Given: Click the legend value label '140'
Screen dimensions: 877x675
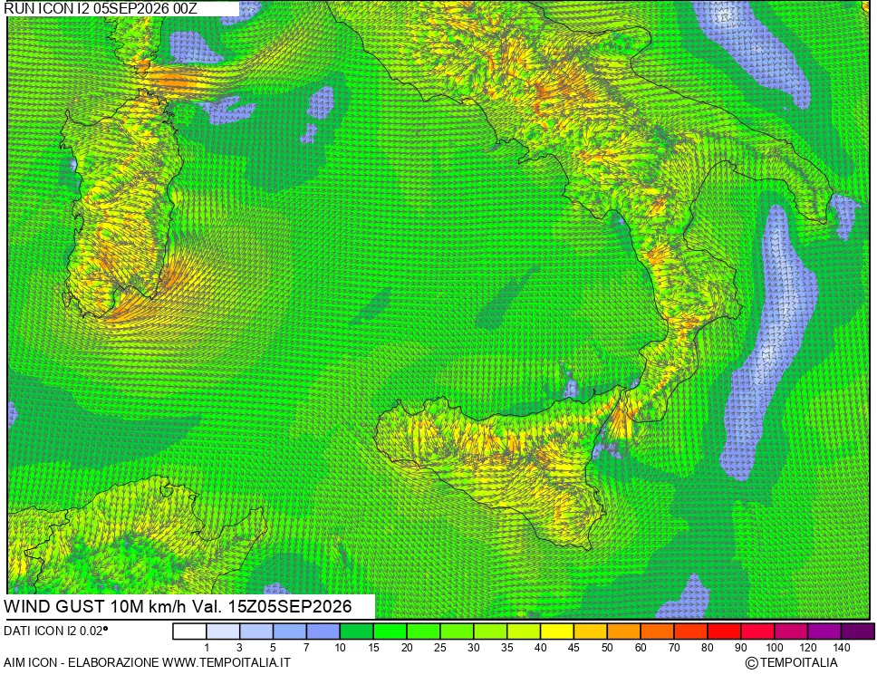Looking at the screenshot, I should (841, 648).
